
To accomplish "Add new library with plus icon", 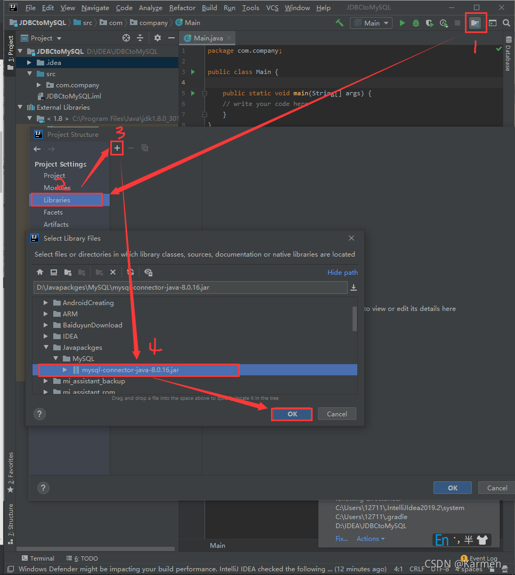I will click(x=117, y=148).
